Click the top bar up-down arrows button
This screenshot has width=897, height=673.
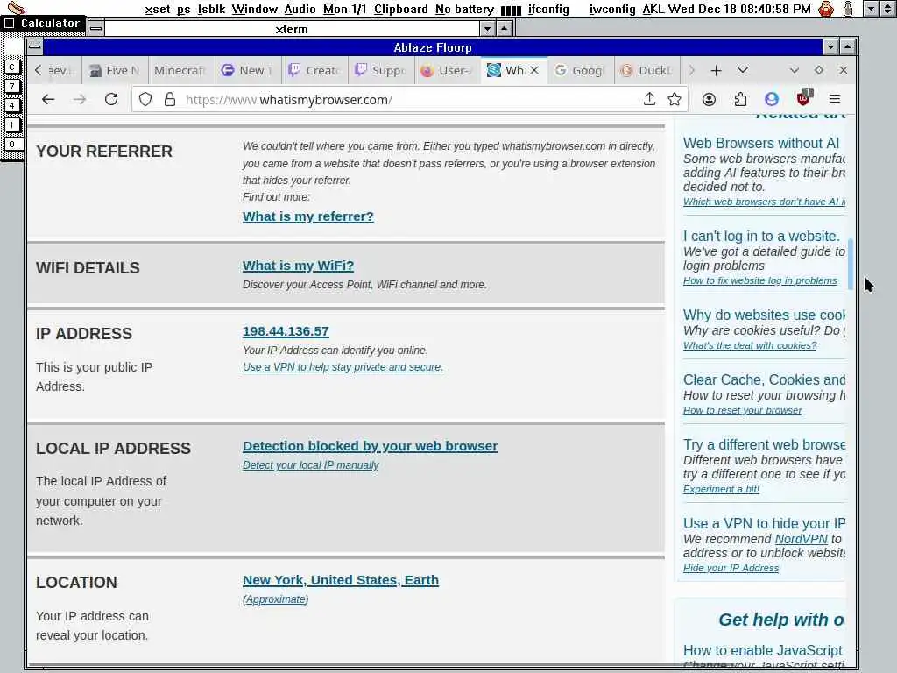tap(888, 9)
